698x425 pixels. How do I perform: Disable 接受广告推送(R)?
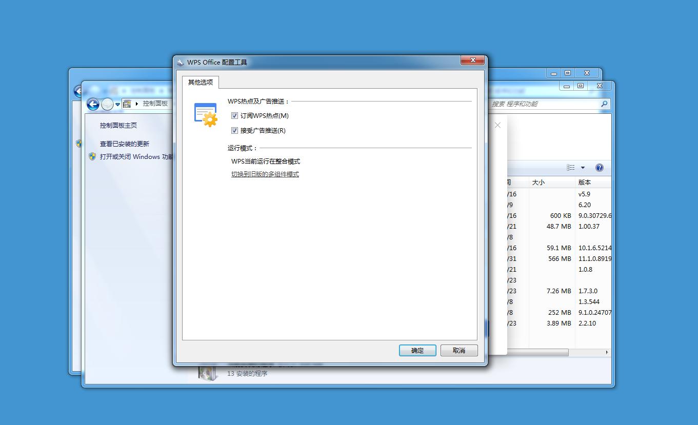point(234,130)
